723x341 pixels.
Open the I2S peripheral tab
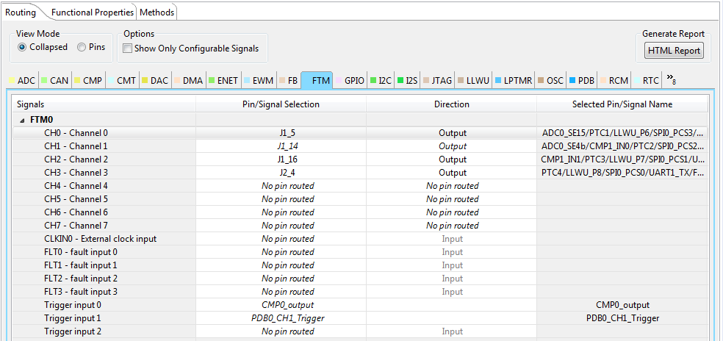(x=407, y=80)
